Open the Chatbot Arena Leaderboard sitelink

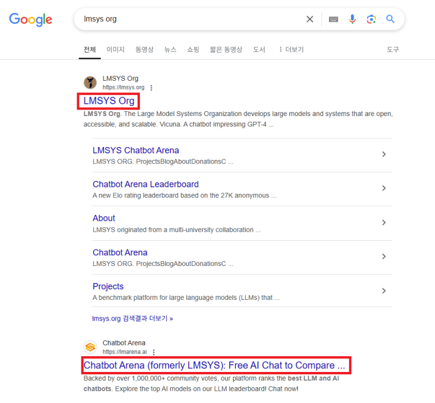coord(146,185)
